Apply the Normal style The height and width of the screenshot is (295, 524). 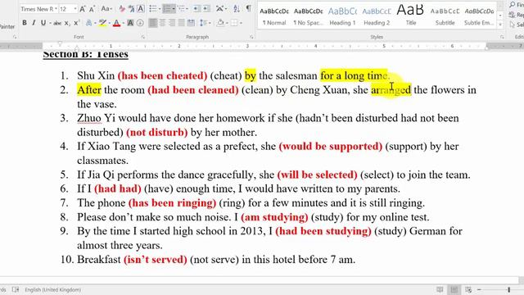(x=274, y=16)
